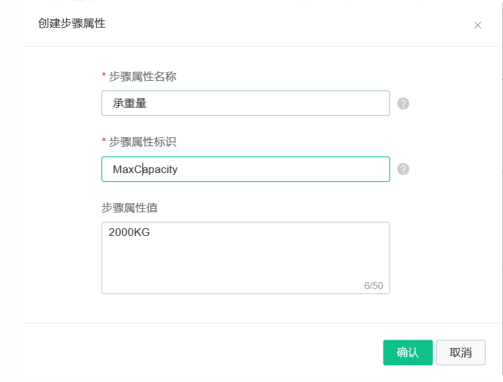Cancel the dialog using 取消 button

[x=461, y=353]
